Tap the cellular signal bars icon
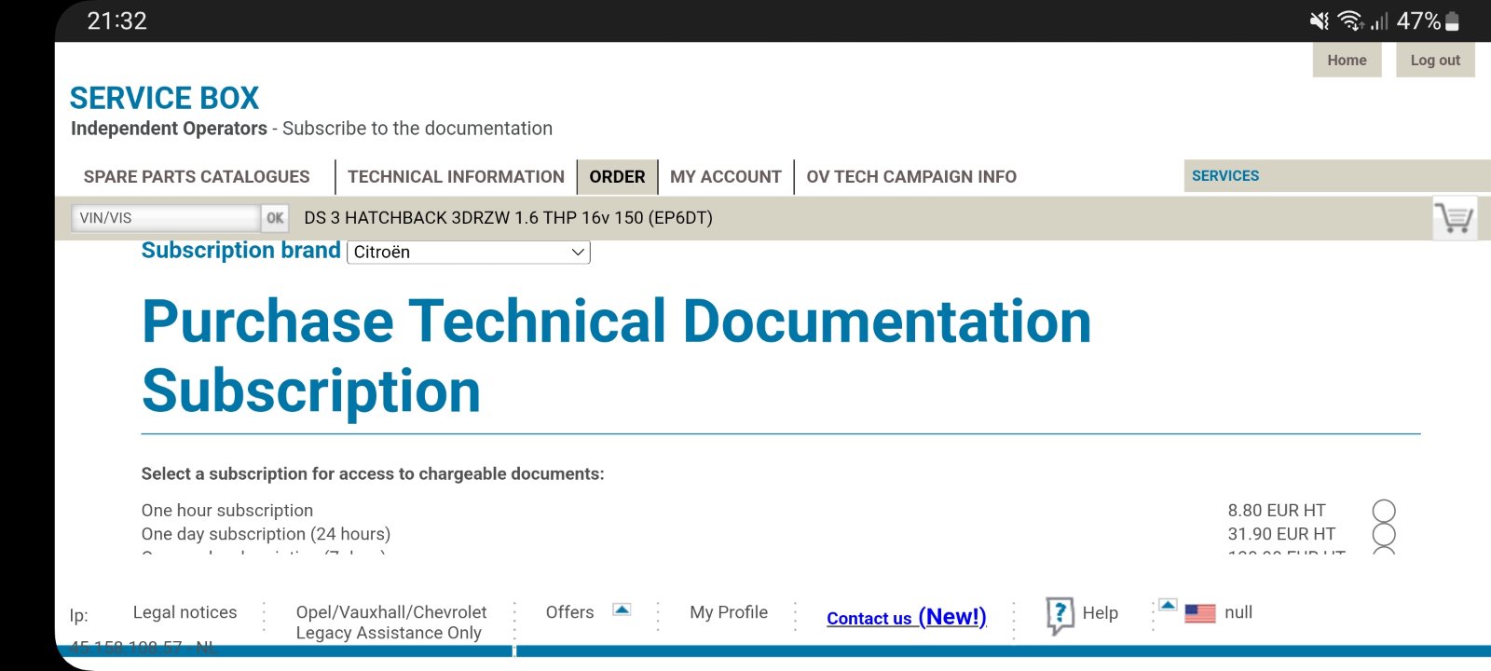Image resolution: width=1491 pixels, height=671 pixels. click(1379, 21)
